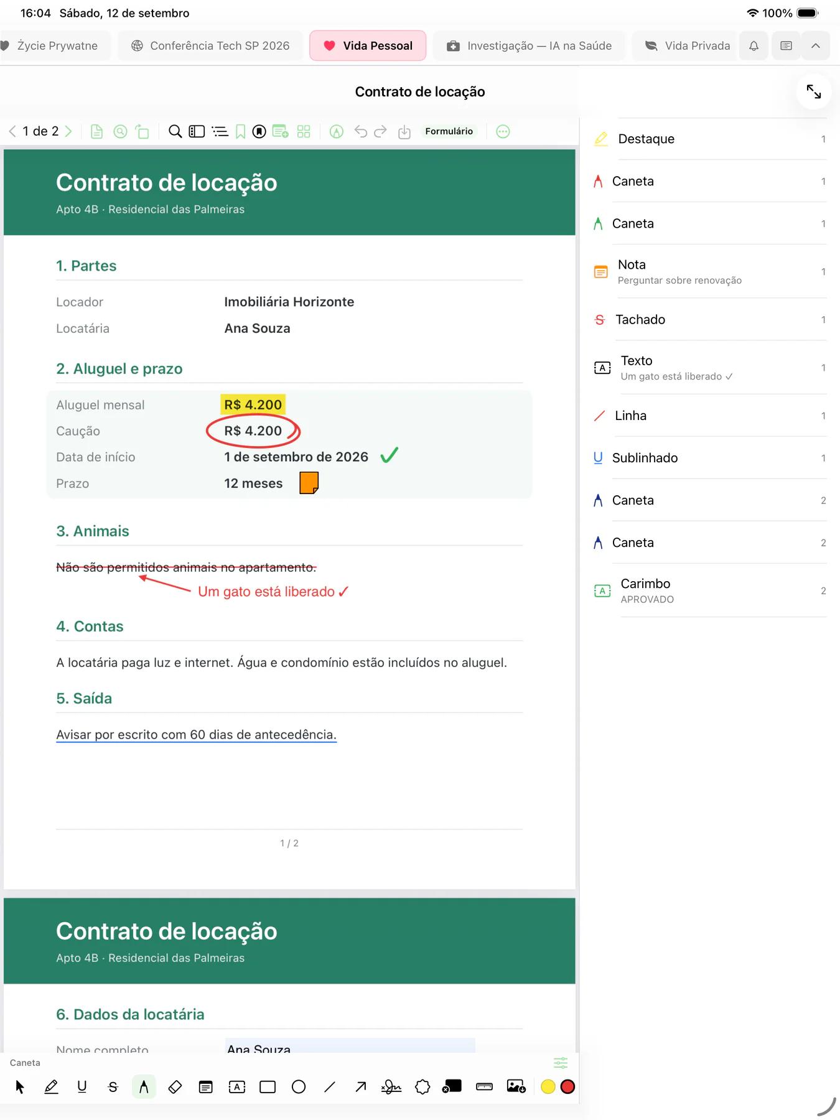Select the strikethrough annotation tool
The image size is (840, 1120).
tap(113, 1087)
